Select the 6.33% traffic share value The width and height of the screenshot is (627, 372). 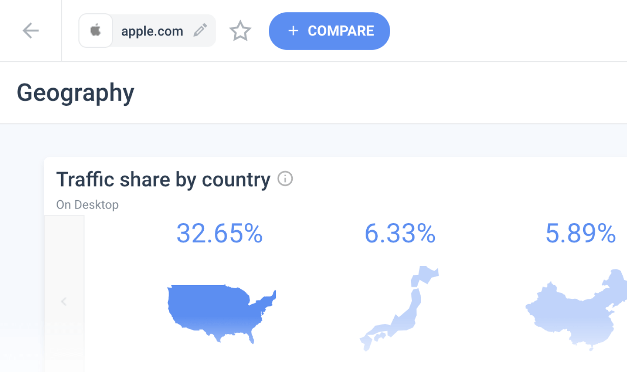click(x=400, y=233)
